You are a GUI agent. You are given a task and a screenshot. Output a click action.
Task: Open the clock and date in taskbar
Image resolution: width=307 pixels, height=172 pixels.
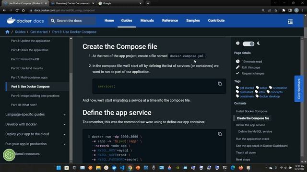tap(299, 168)
